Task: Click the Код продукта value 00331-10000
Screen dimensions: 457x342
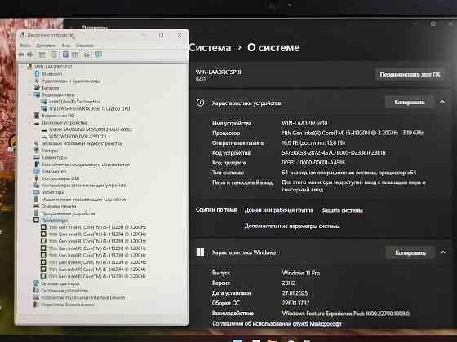Action: click(313, 163)
